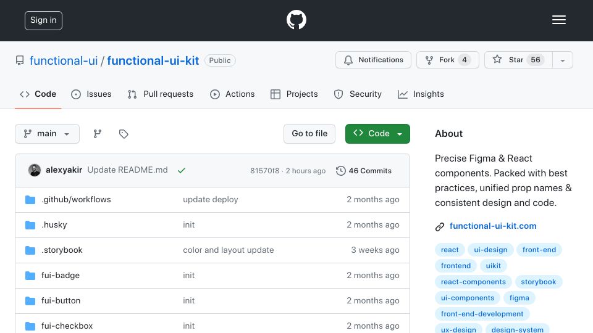Click the GitHub Octocat logo
The height and width of the screenshot is (333, 593).
(296, 20)
